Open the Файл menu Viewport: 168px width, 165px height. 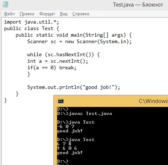coord(9,14)
